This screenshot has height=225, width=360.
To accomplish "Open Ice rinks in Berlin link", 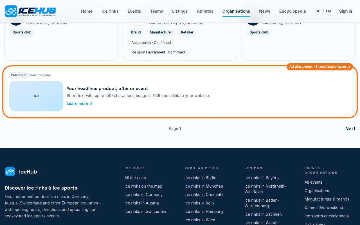I will point(201,178).
